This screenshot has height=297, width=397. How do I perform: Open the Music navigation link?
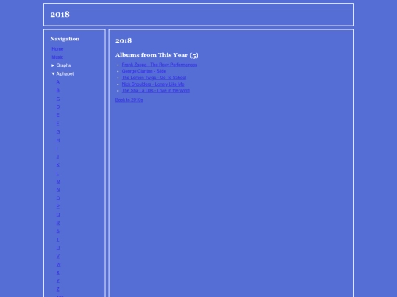click(x=57, y=57)
